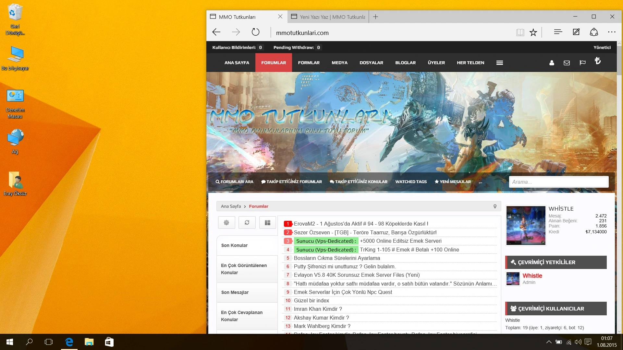Open the alerts flag icon
This screenshot has width=623, height=350.
tap(582, 63)
